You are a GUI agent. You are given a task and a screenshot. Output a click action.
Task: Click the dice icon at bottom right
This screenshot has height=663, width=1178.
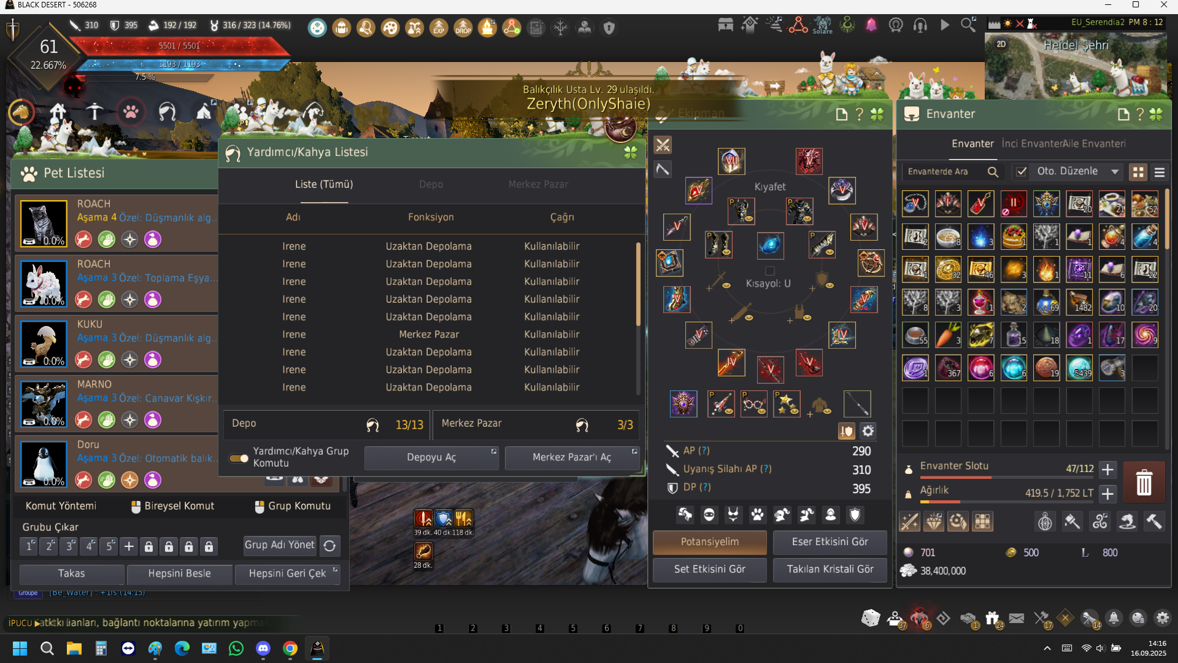(870, 618)
